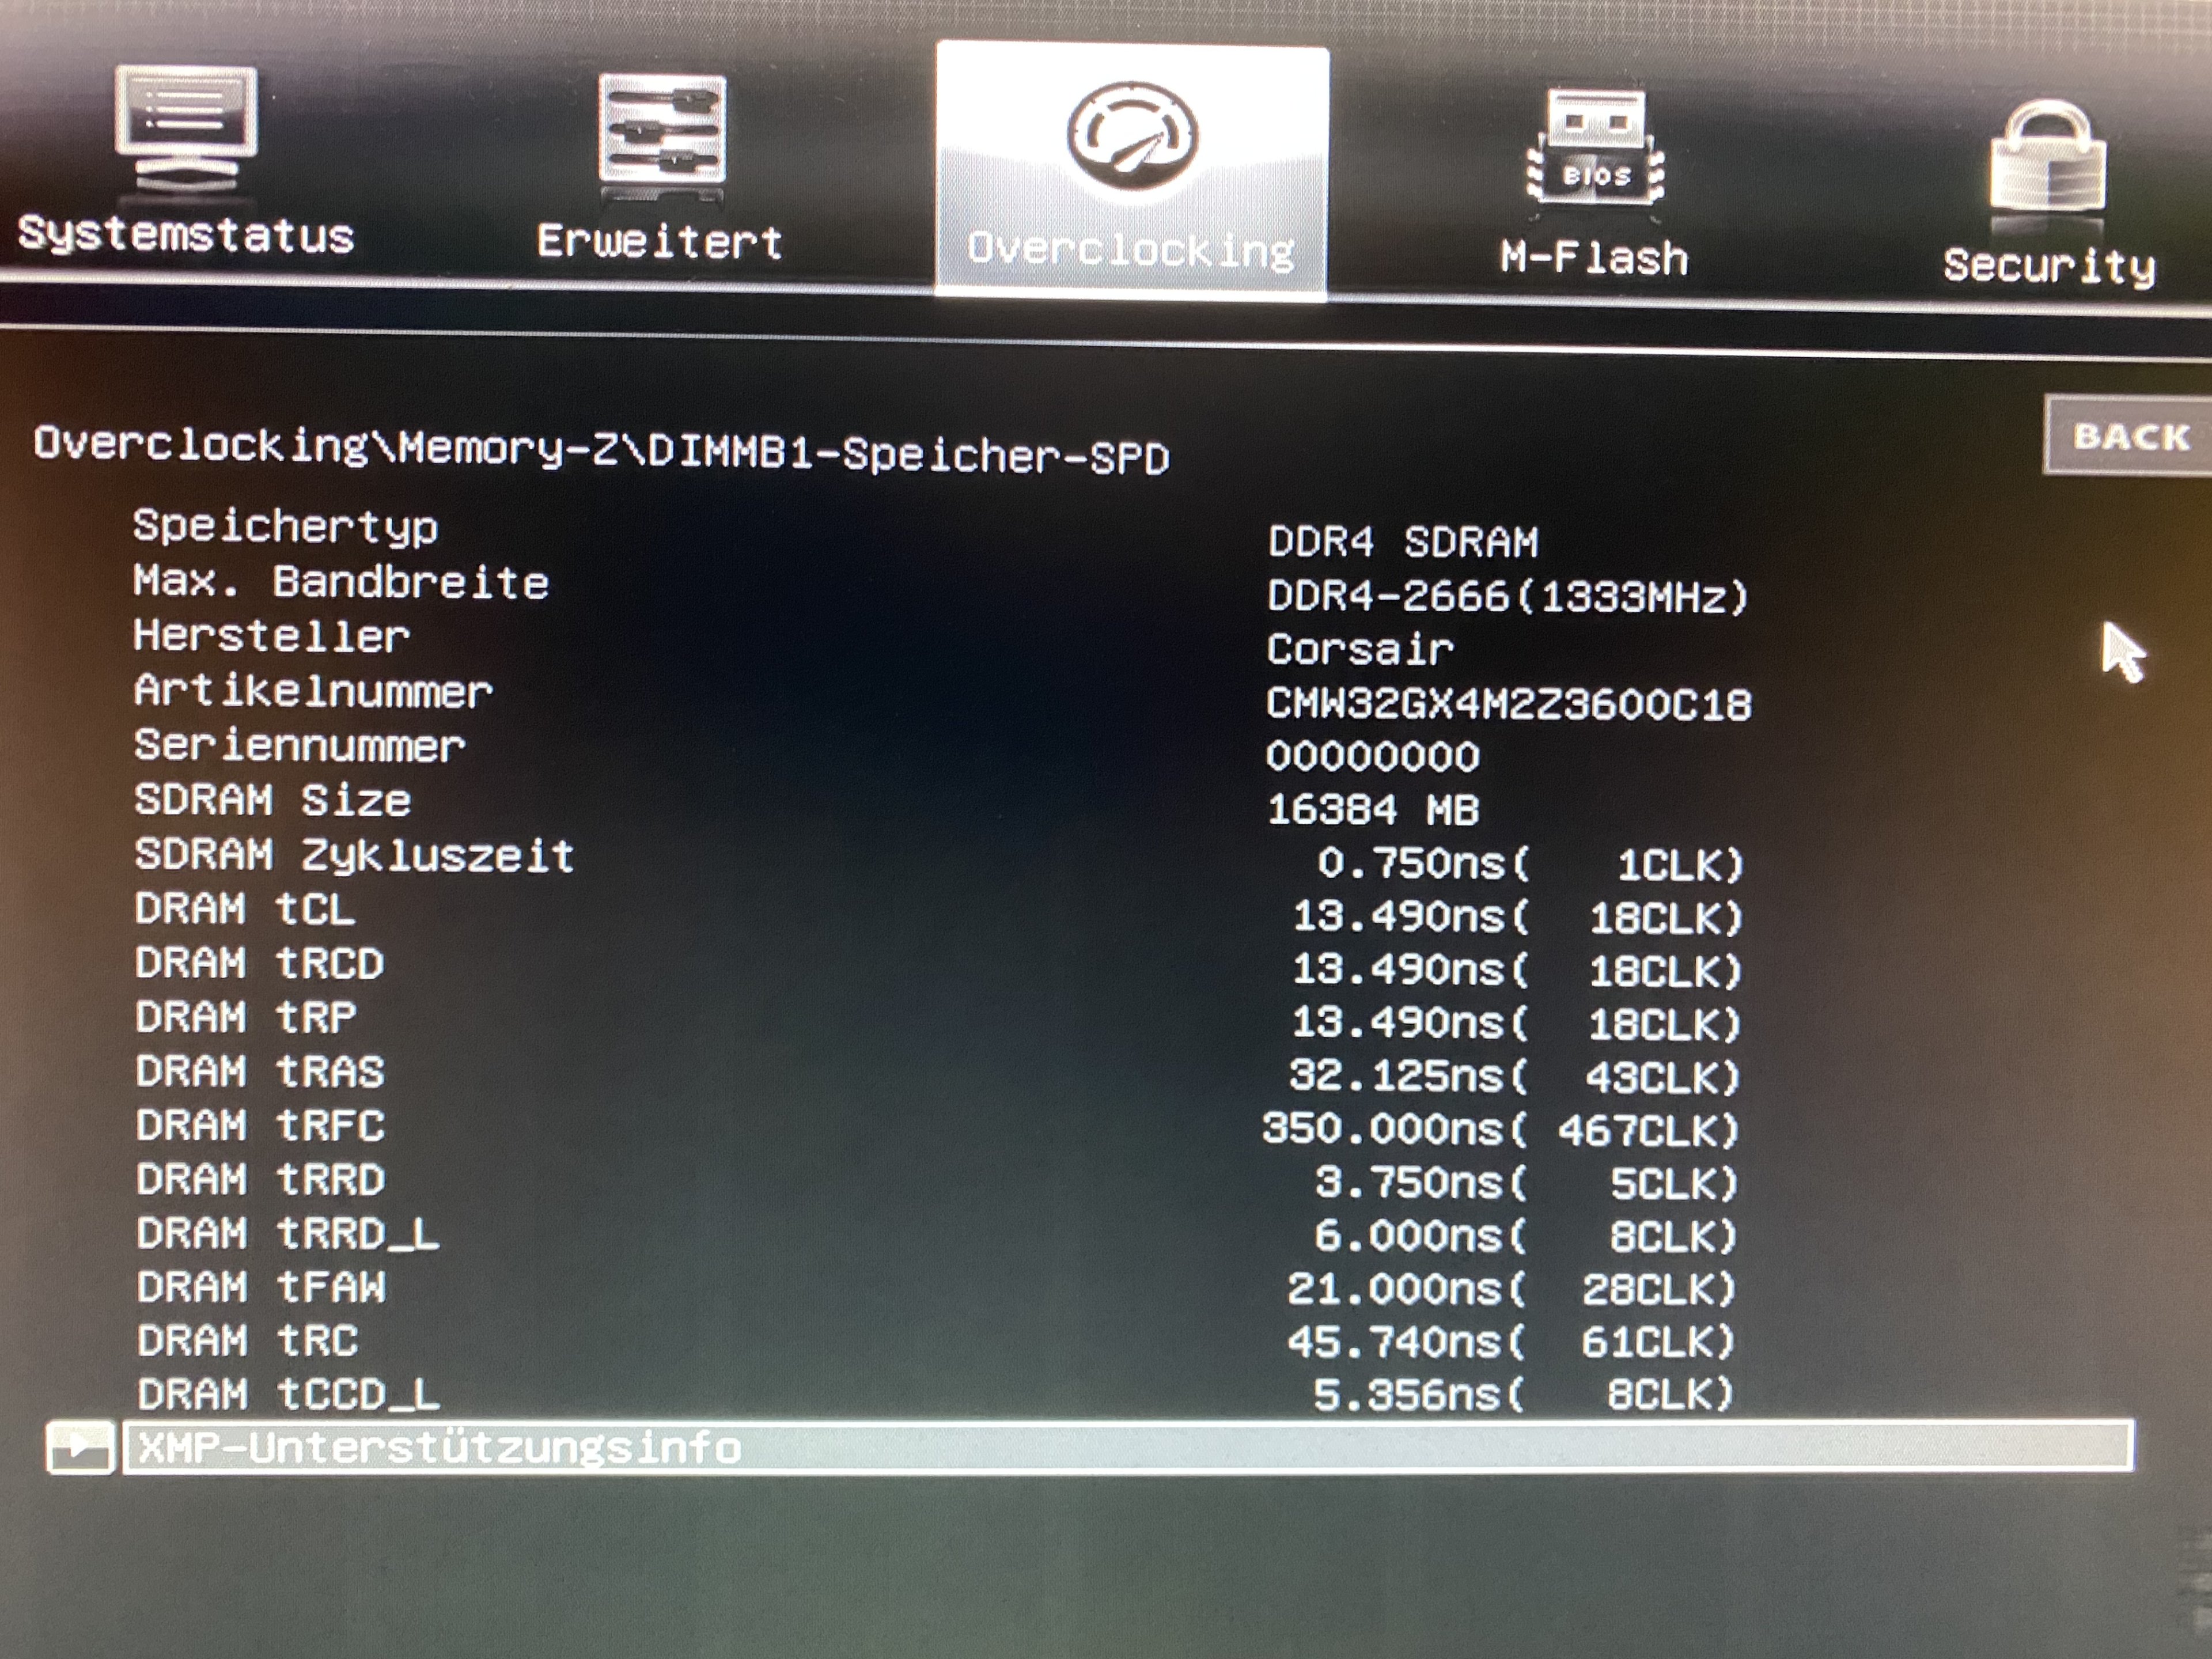Expand XMP-Unterstützungsinfo entry
Viewport: 2212px width, 1659px height.
point(440,1448)
